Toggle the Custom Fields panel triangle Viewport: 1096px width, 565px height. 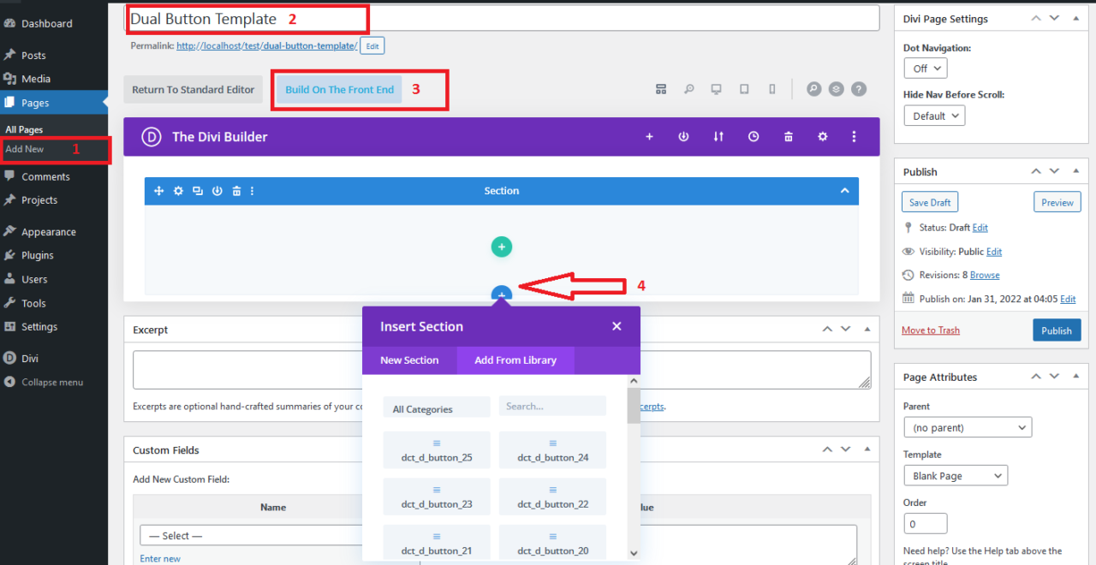(x=867, y=449)
